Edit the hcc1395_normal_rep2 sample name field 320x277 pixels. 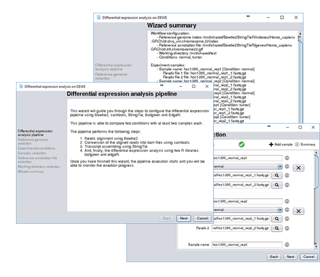(245, 201)
